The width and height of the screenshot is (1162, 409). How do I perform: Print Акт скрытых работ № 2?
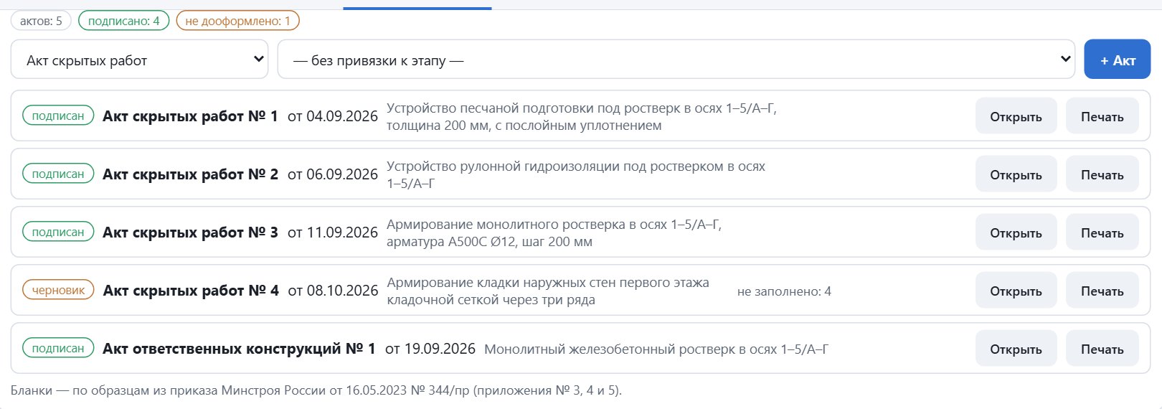point(1102,174)
